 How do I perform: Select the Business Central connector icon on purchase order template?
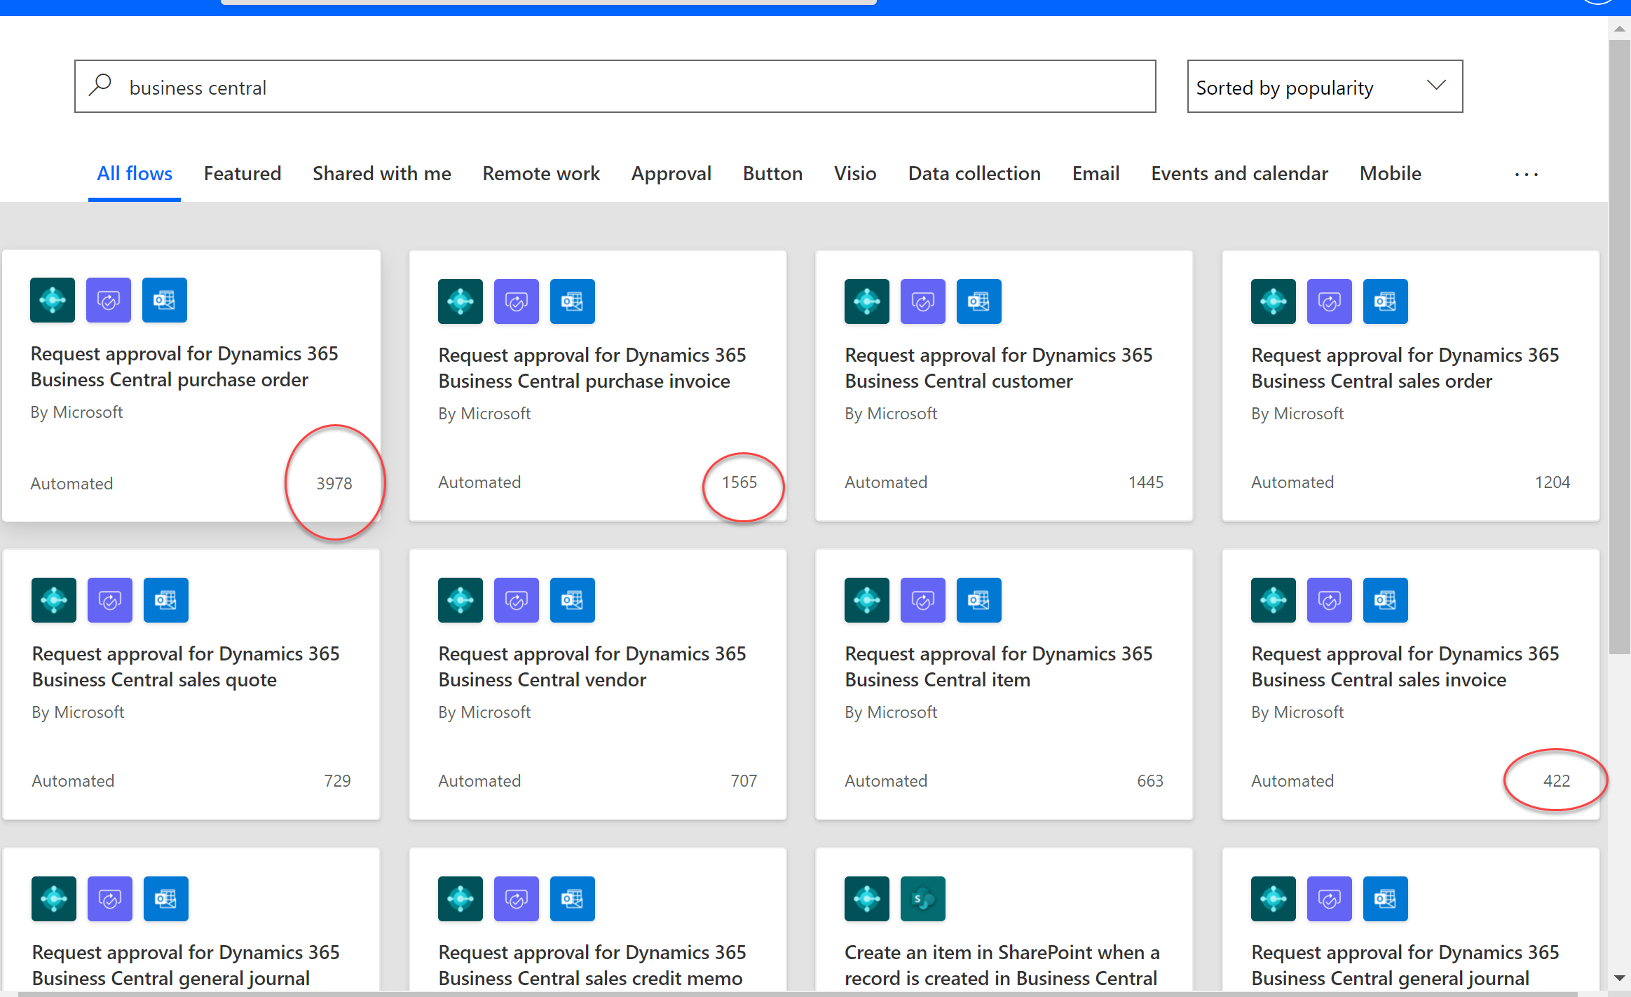tap(51, 300)
